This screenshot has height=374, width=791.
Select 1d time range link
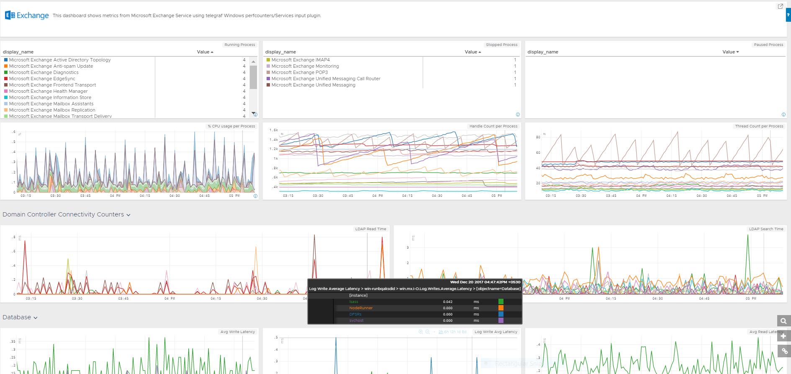[459, 332]
